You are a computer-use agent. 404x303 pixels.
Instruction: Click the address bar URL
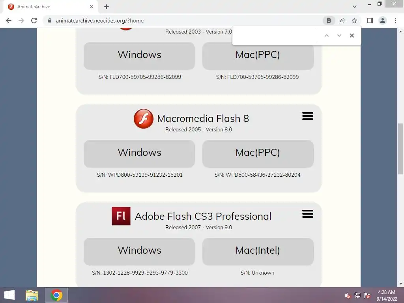100,21
